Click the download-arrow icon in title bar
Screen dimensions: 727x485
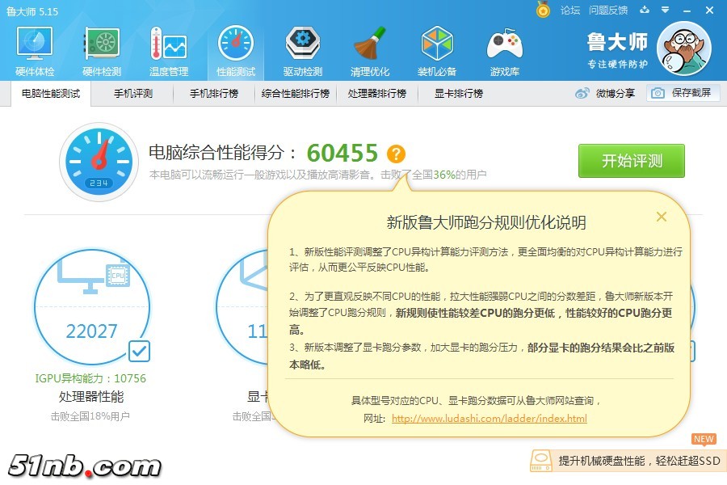[645, 10]
